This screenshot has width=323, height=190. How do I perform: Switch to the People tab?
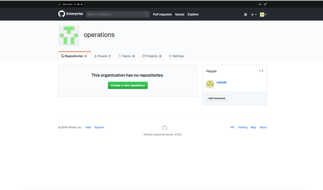(102, 56)
